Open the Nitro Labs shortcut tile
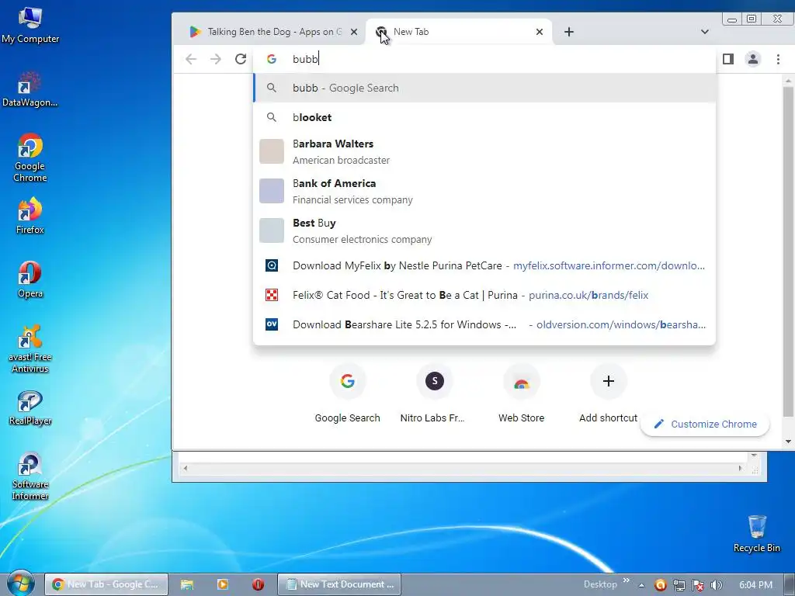The height and width of the screenshot is (596, 795). [434, 393]
